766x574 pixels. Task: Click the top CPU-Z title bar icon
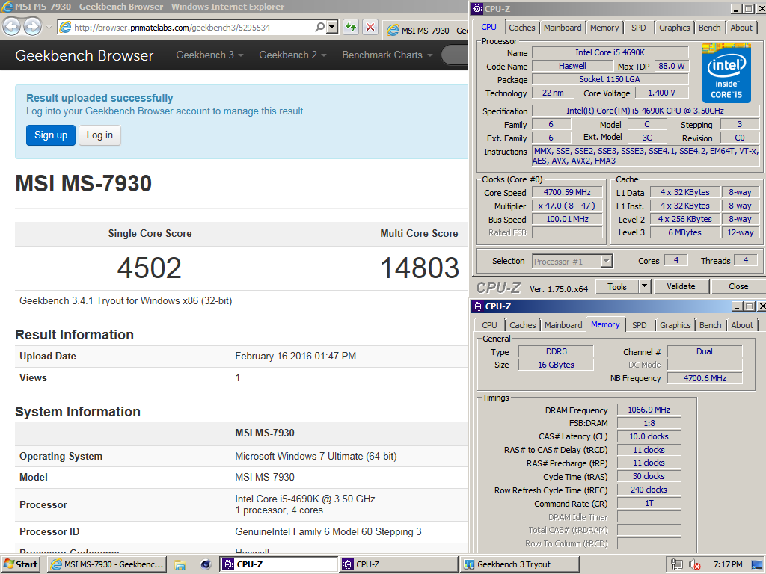point(478,9)
